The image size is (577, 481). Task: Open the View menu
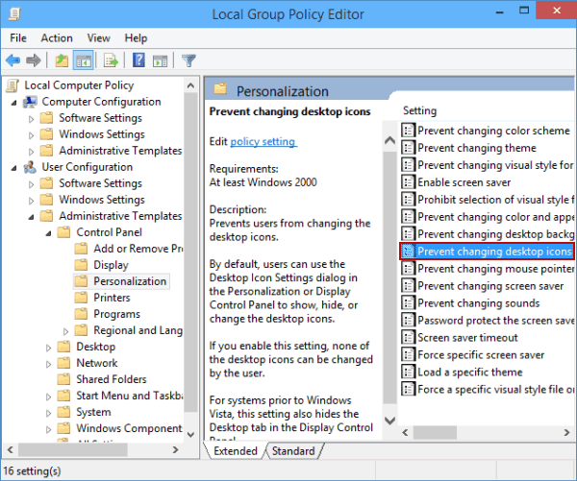[x=96, y=37]
